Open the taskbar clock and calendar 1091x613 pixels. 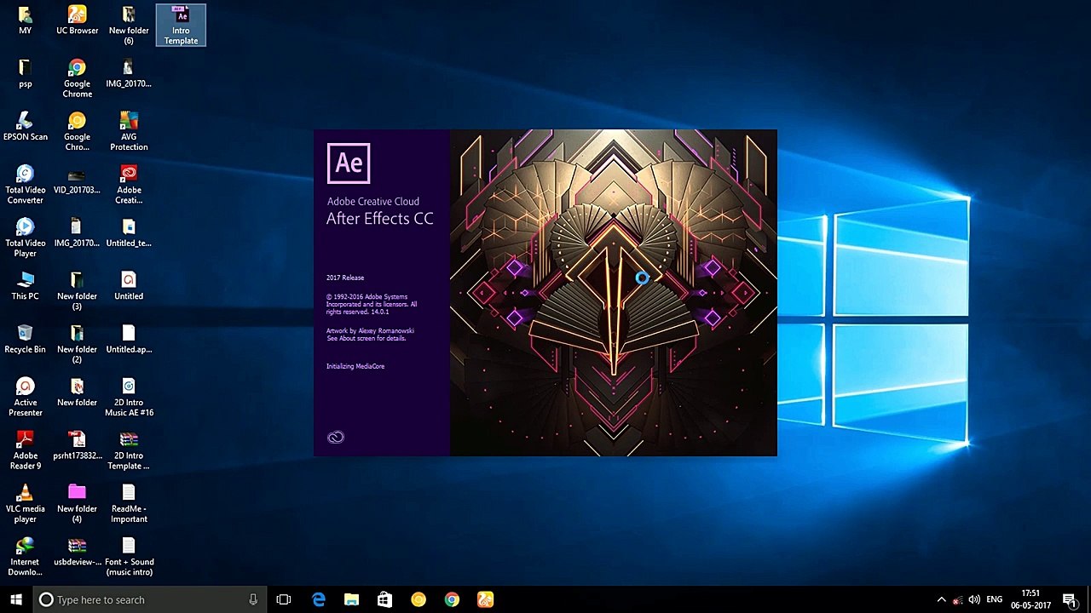tap(1030, 599)
